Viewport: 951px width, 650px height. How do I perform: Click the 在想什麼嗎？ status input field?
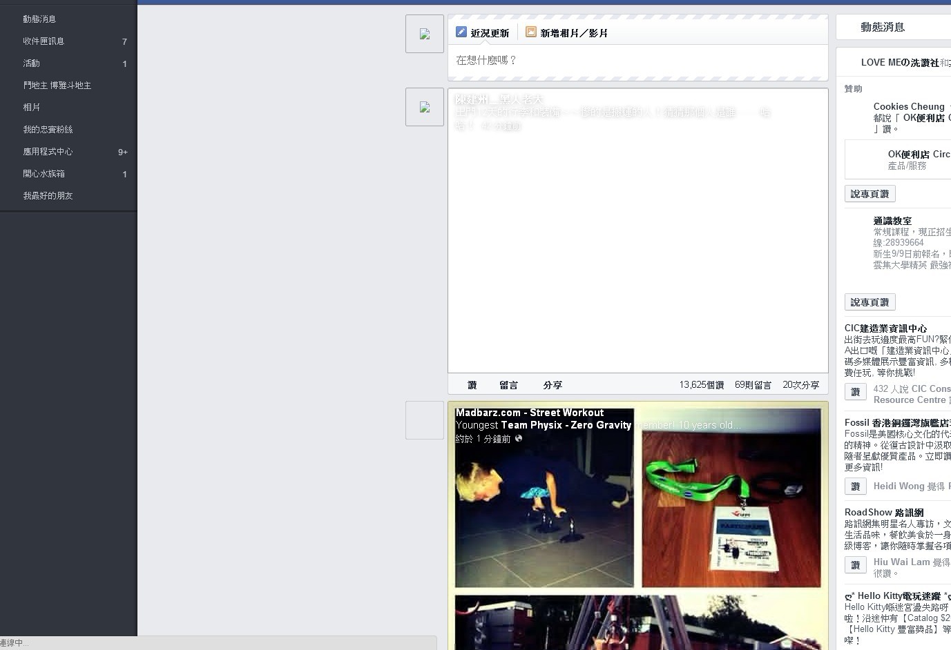638,61
